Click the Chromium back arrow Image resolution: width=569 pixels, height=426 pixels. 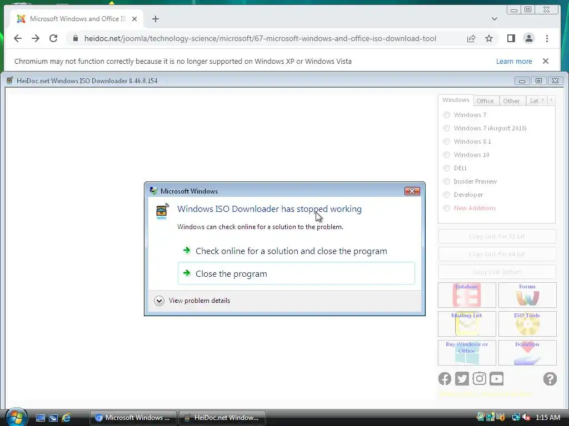(x=17, y=38)
